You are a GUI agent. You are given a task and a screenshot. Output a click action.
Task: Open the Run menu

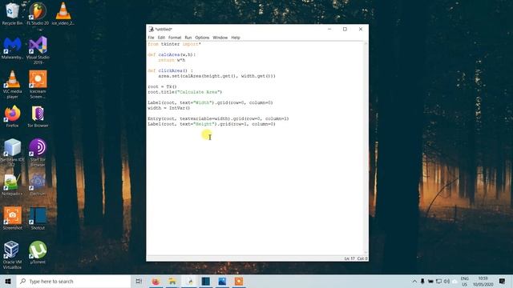(188, 38)
